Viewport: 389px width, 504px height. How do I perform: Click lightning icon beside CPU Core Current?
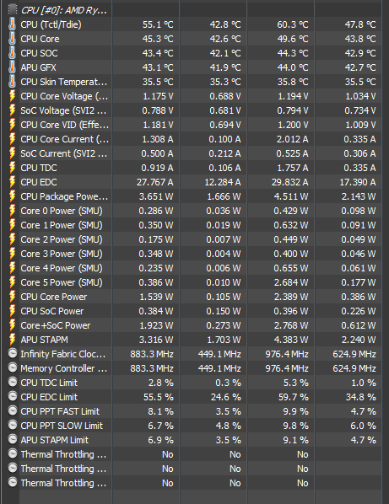click(12, 139)
